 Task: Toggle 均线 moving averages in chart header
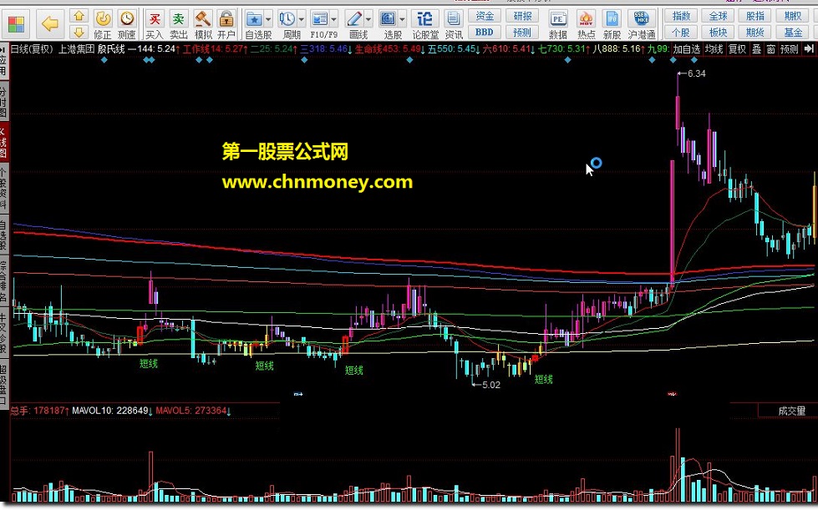coord(714,49)
